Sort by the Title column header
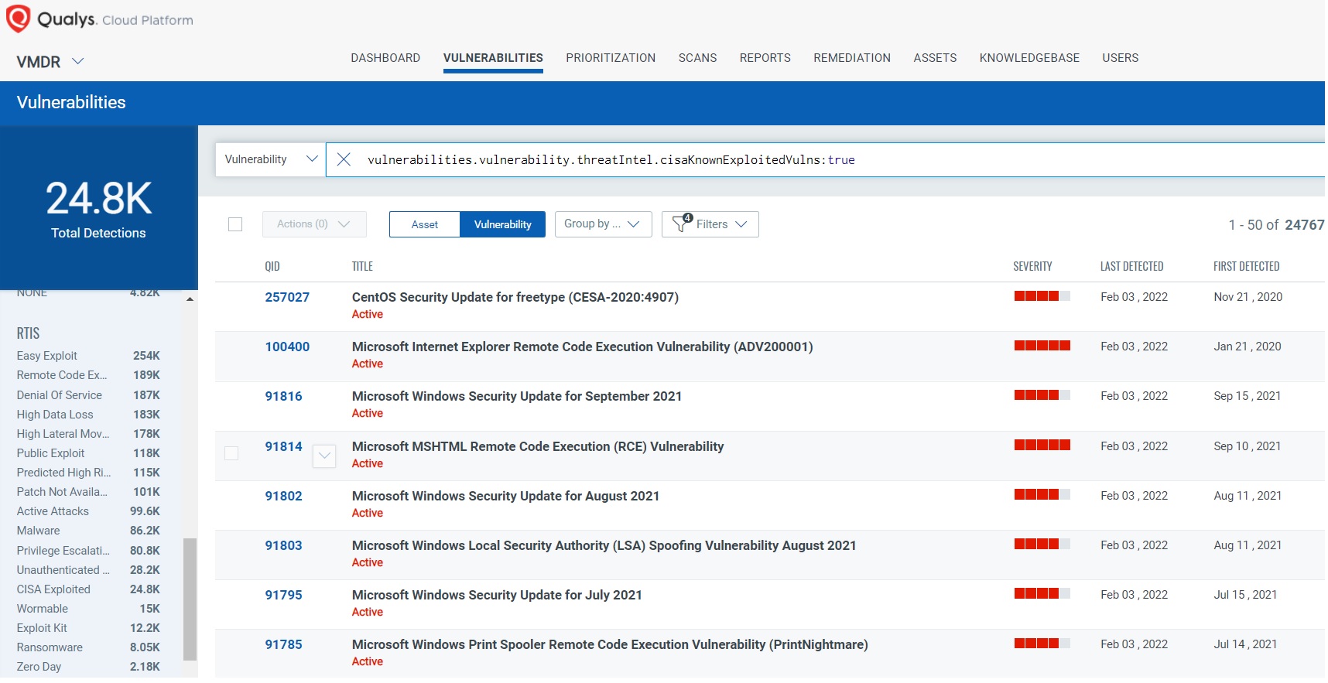Screen dimensions: 1328x683 (x=362, y=266)
